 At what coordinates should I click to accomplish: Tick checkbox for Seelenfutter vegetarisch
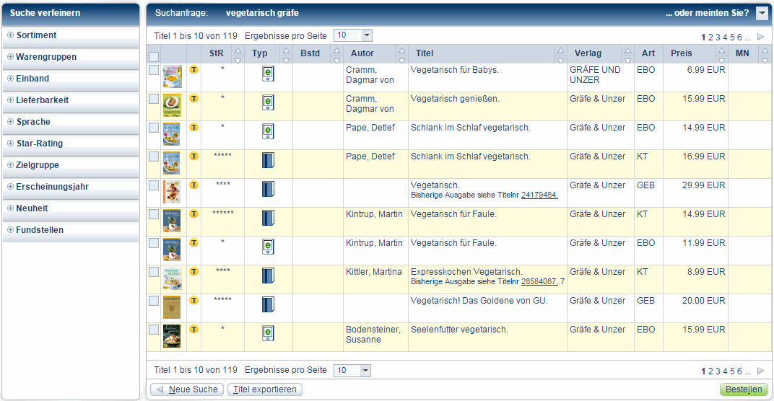[154, 330]
